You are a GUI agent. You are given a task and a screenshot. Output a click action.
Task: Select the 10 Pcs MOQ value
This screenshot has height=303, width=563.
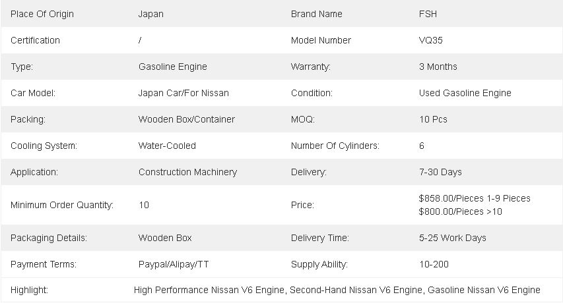(x=433, y=119)
